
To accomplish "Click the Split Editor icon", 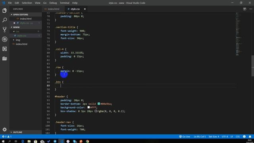I will point(244,9).
